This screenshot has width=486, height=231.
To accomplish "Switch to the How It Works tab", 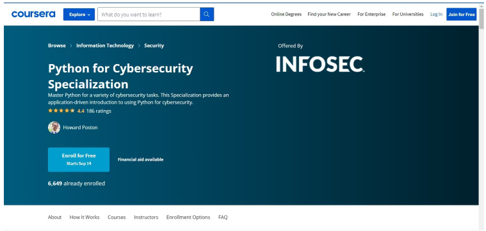I will (85, 217).
